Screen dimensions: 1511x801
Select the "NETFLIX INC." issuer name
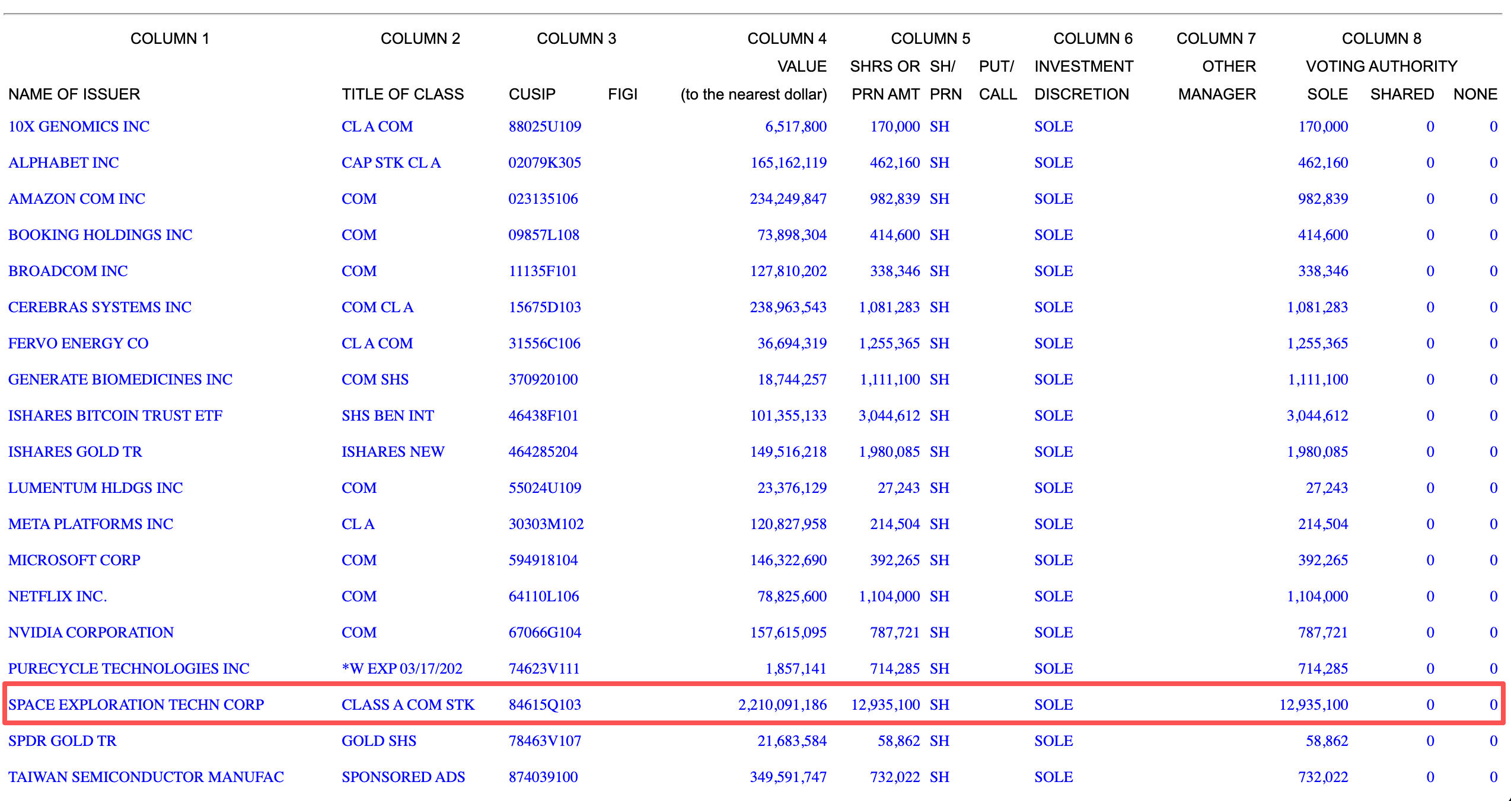58,596
